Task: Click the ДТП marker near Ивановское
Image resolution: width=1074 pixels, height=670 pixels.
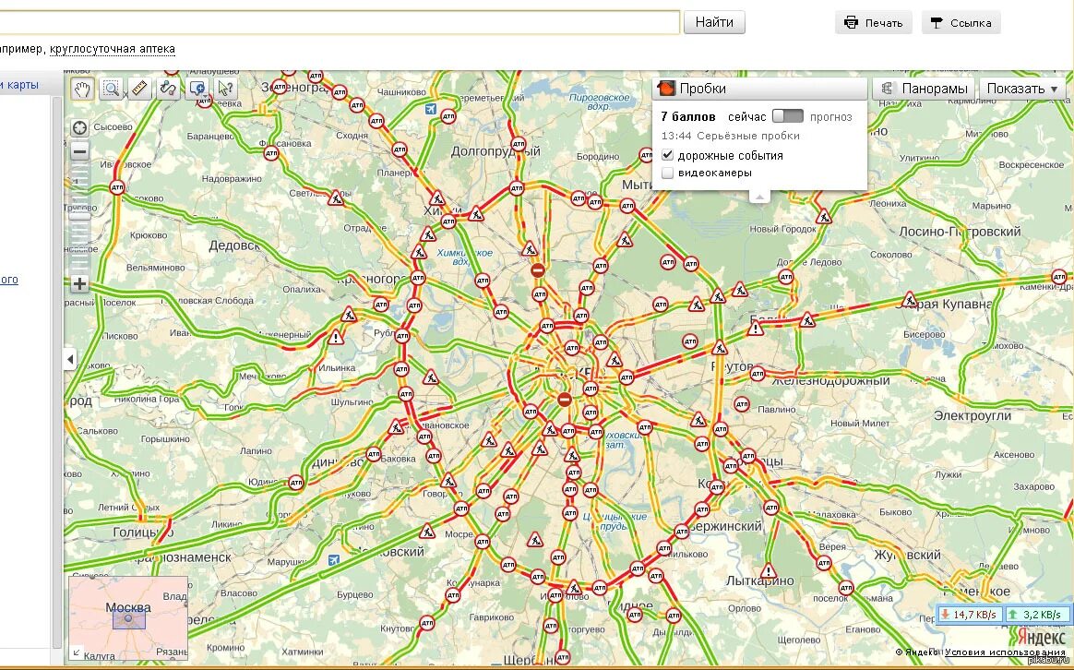Action: [117, 187]
